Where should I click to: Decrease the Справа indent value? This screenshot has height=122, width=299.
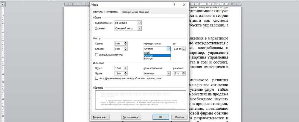click(x=126, y=50)
